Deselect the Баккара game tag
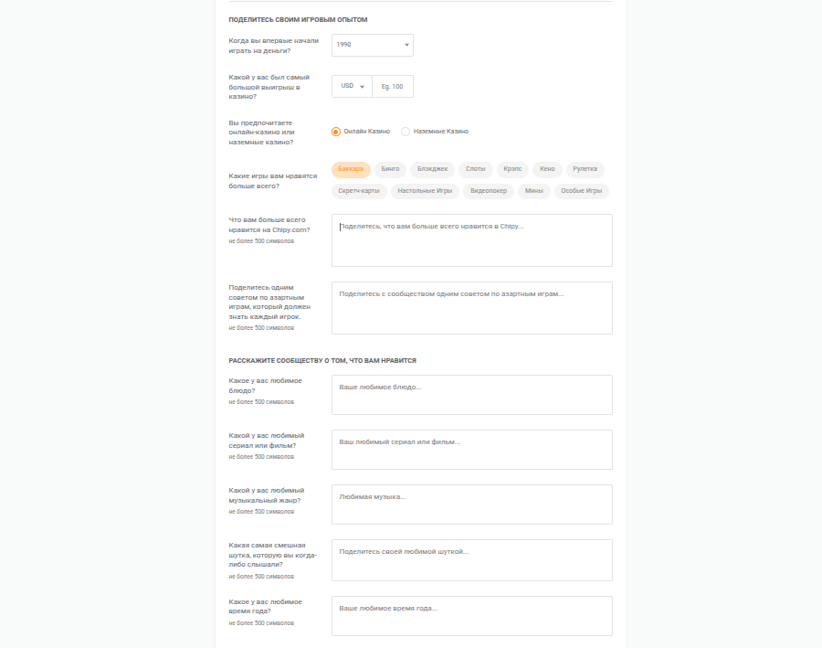Screen dimensions: 822x648 351,169
